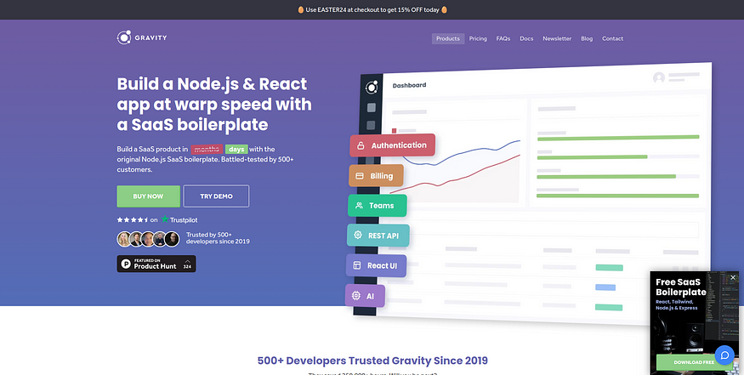Click the DOWNLOAD FREE button
The height and width of the screenshot is (375, 744).
click(x=694, y=362)
